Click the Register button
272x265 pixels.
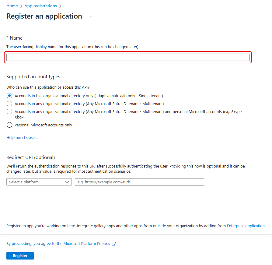pos(20,256)
